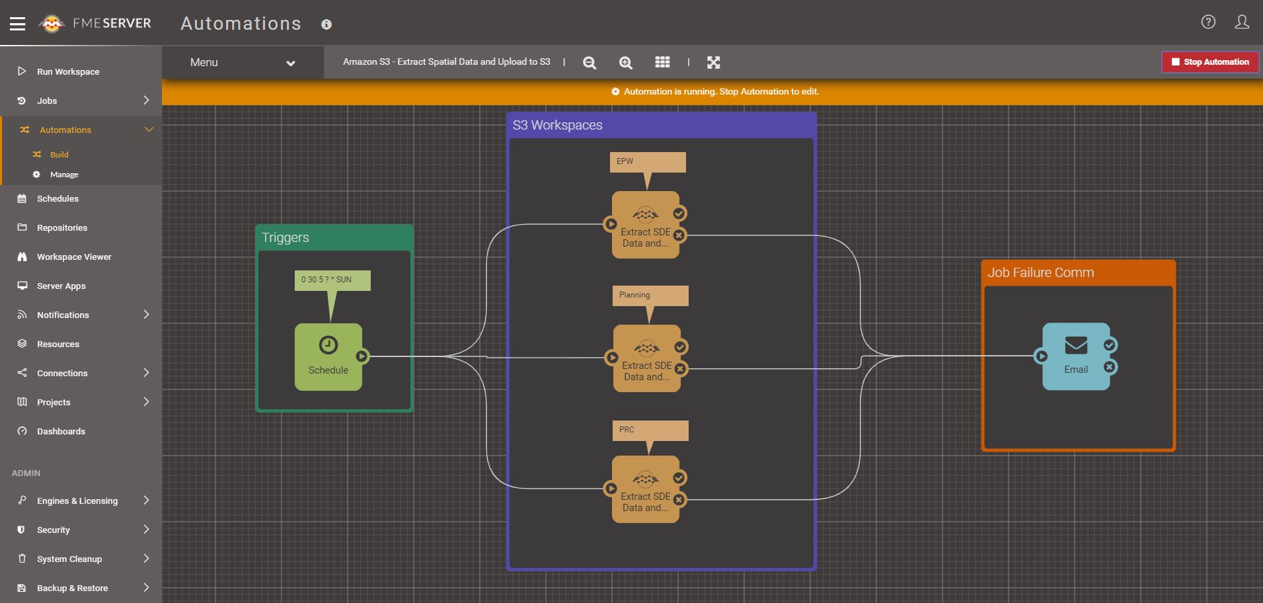Image resolution: width=1263 pixels, height=603 pixels.
Task: Click the Triggers group header
Action: [x=334, y=237]
